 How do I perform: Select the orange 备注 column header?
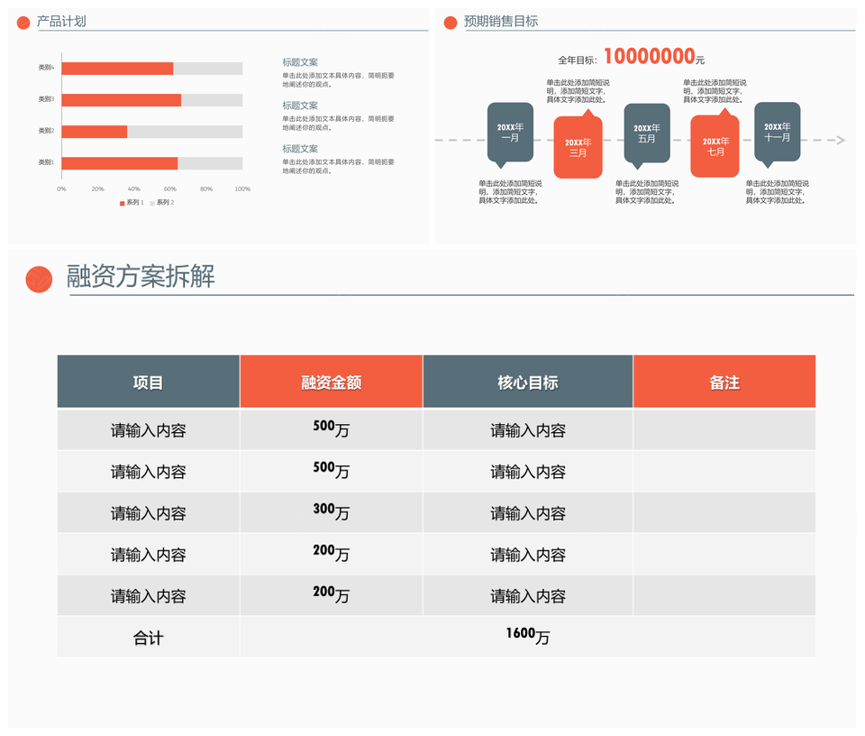(724, 382)
